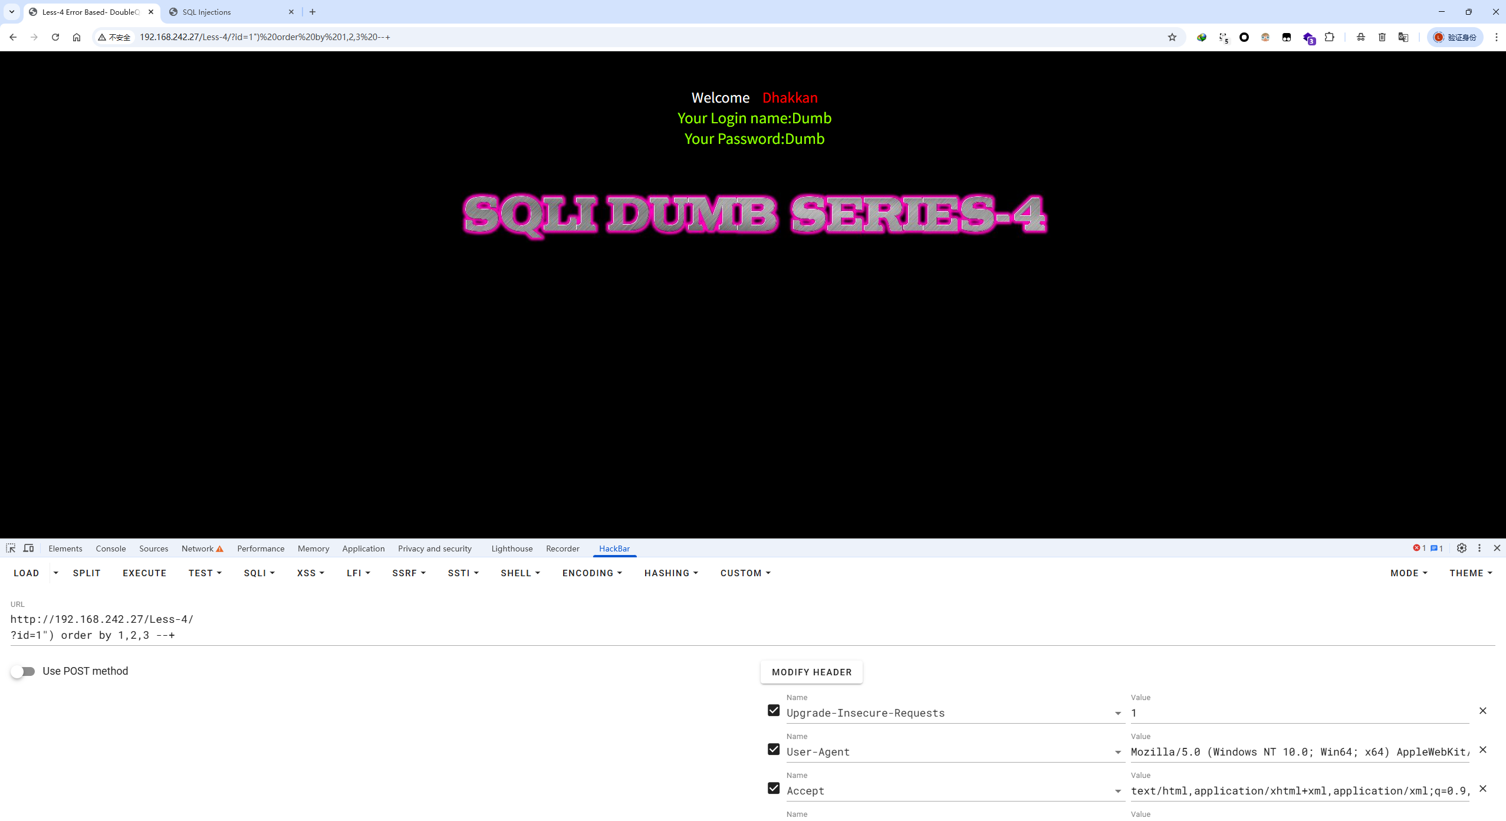The height and width of the screenshot is (821, 1506).
Task: Click the User-Agent value field
Action: coord(1300,752)
